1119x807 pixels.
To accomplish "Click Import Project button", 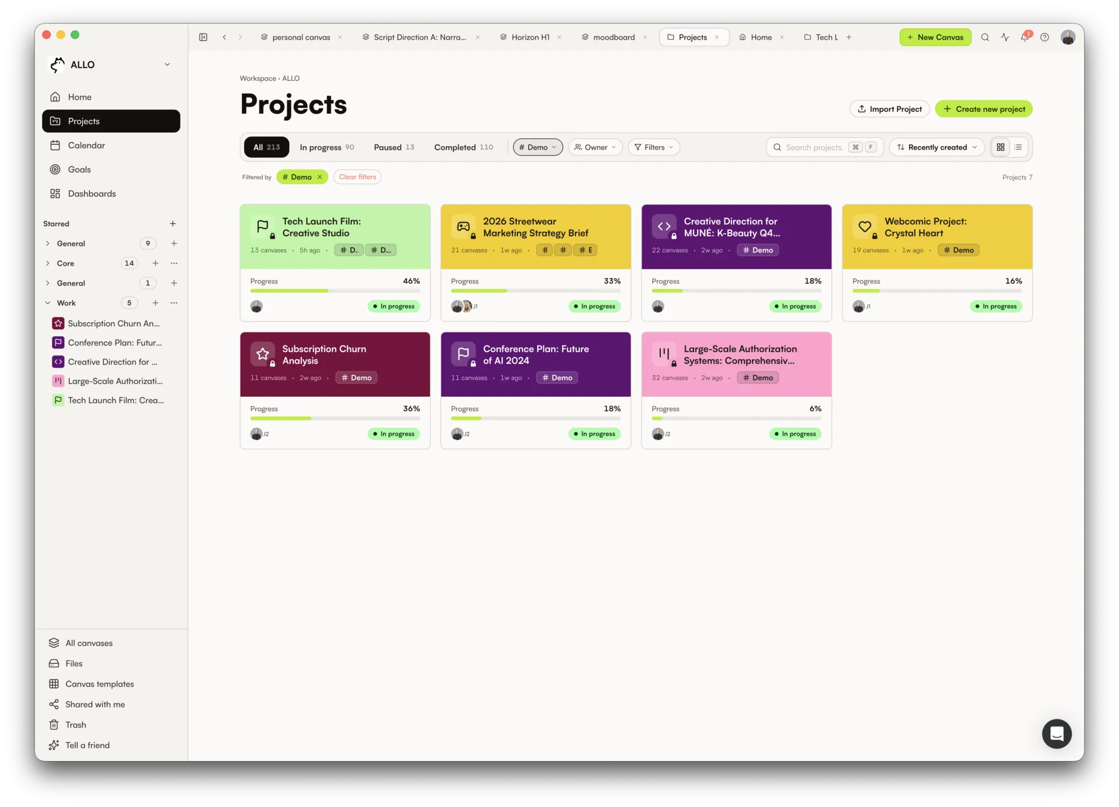I will (889, 109).
